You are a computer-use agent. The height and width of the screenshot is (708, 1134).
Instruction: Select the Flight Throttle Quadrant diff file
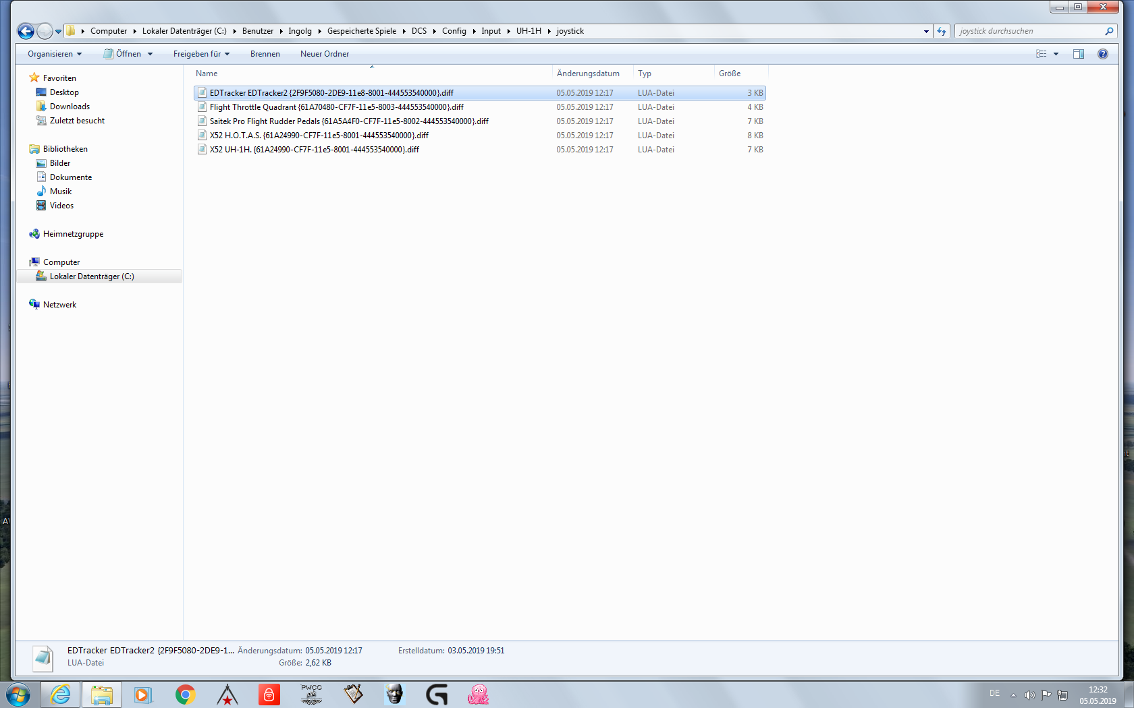coord(480,107)
